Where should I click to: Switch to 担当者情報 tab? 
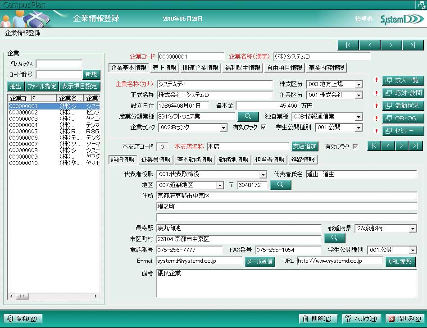[x=270, y=159]
